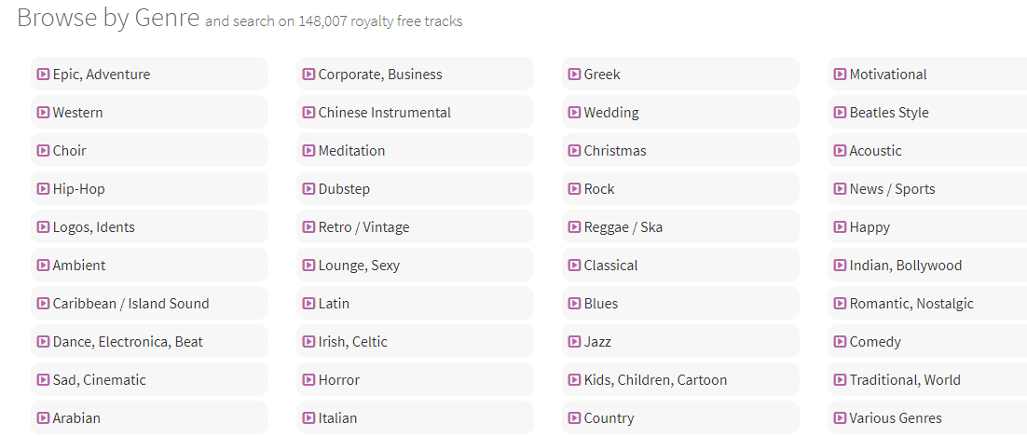Select the Various Genres entry
1027x437 pixels.
pyautogui.click(x=895, y=418)
